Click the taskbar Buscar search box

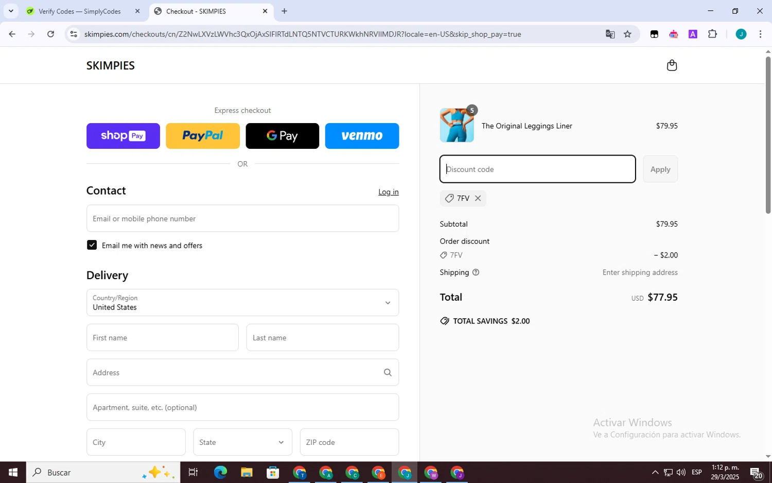103,472
